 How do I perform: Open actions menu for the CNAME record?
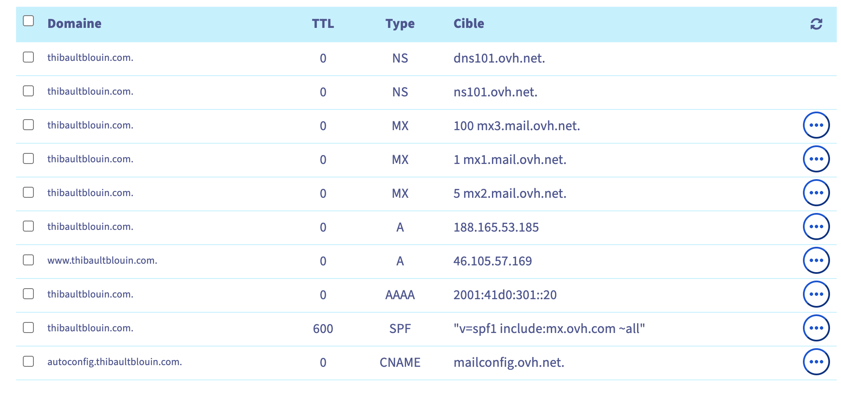[x=816, y=362]
